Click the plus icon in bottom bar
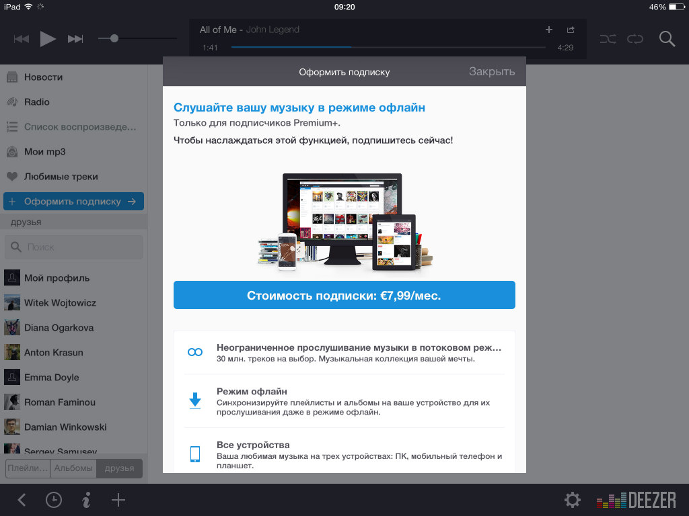 click(x=118, y=500)
